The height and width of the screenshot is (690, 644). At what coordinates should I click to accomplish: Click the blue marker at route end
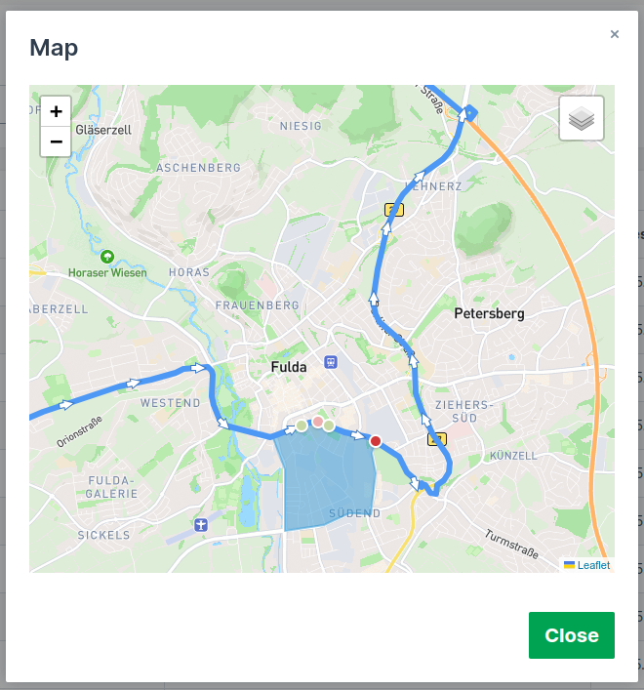(x=471, y=113)
